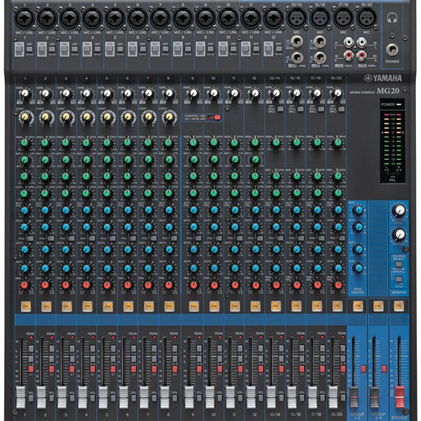Screen dimensions: 421x421
Task: Click the GROUP 3-4 fader
Action: 374,397
